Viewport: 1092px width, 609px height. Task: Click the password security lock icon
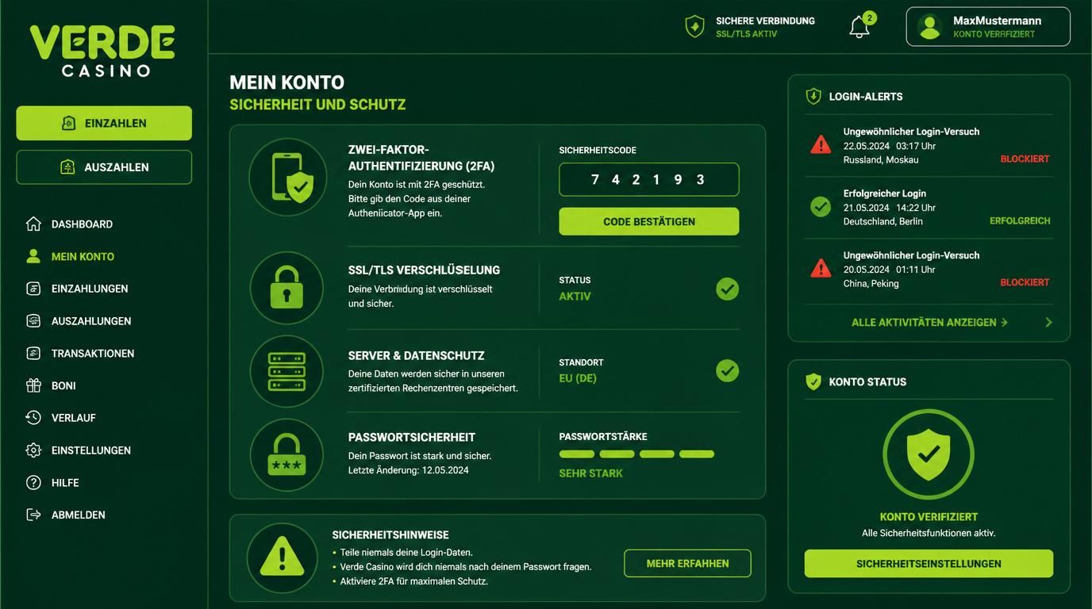point(286,454)
